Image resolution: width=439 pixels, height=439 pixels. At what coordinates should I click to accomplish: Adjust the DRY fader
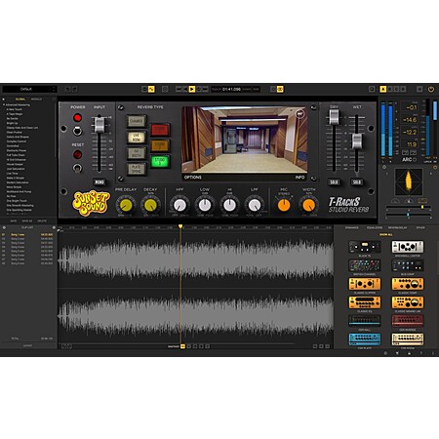click(x=334, y=117)
